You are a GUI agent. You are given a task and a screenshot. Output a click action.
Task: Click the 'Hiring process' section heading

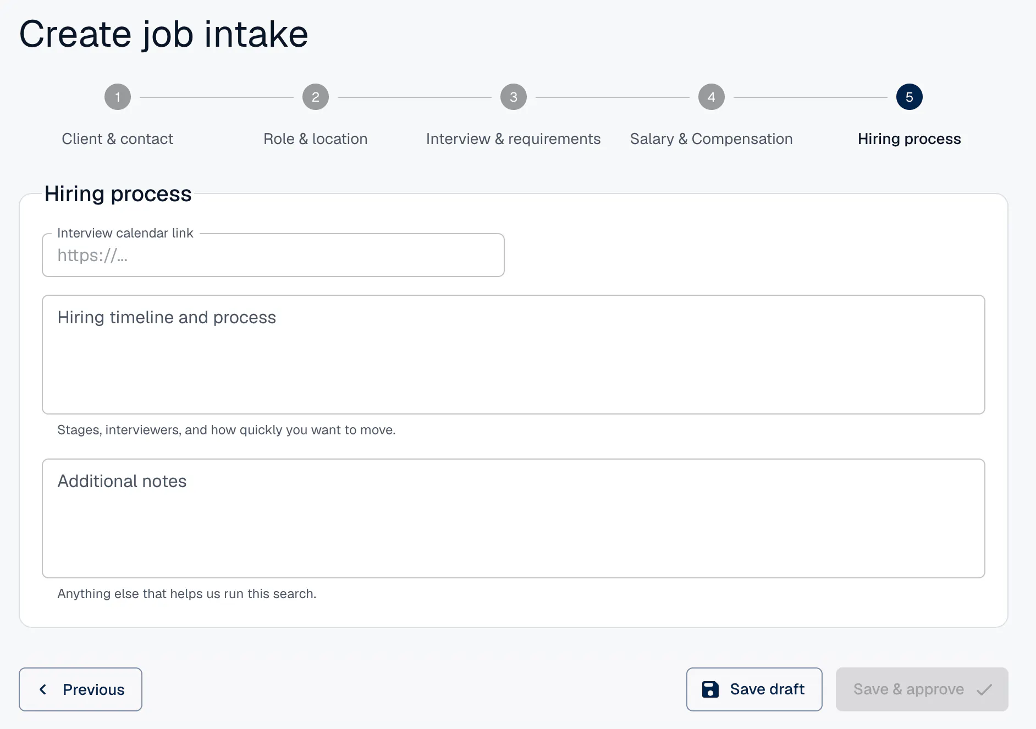[118, 194]
